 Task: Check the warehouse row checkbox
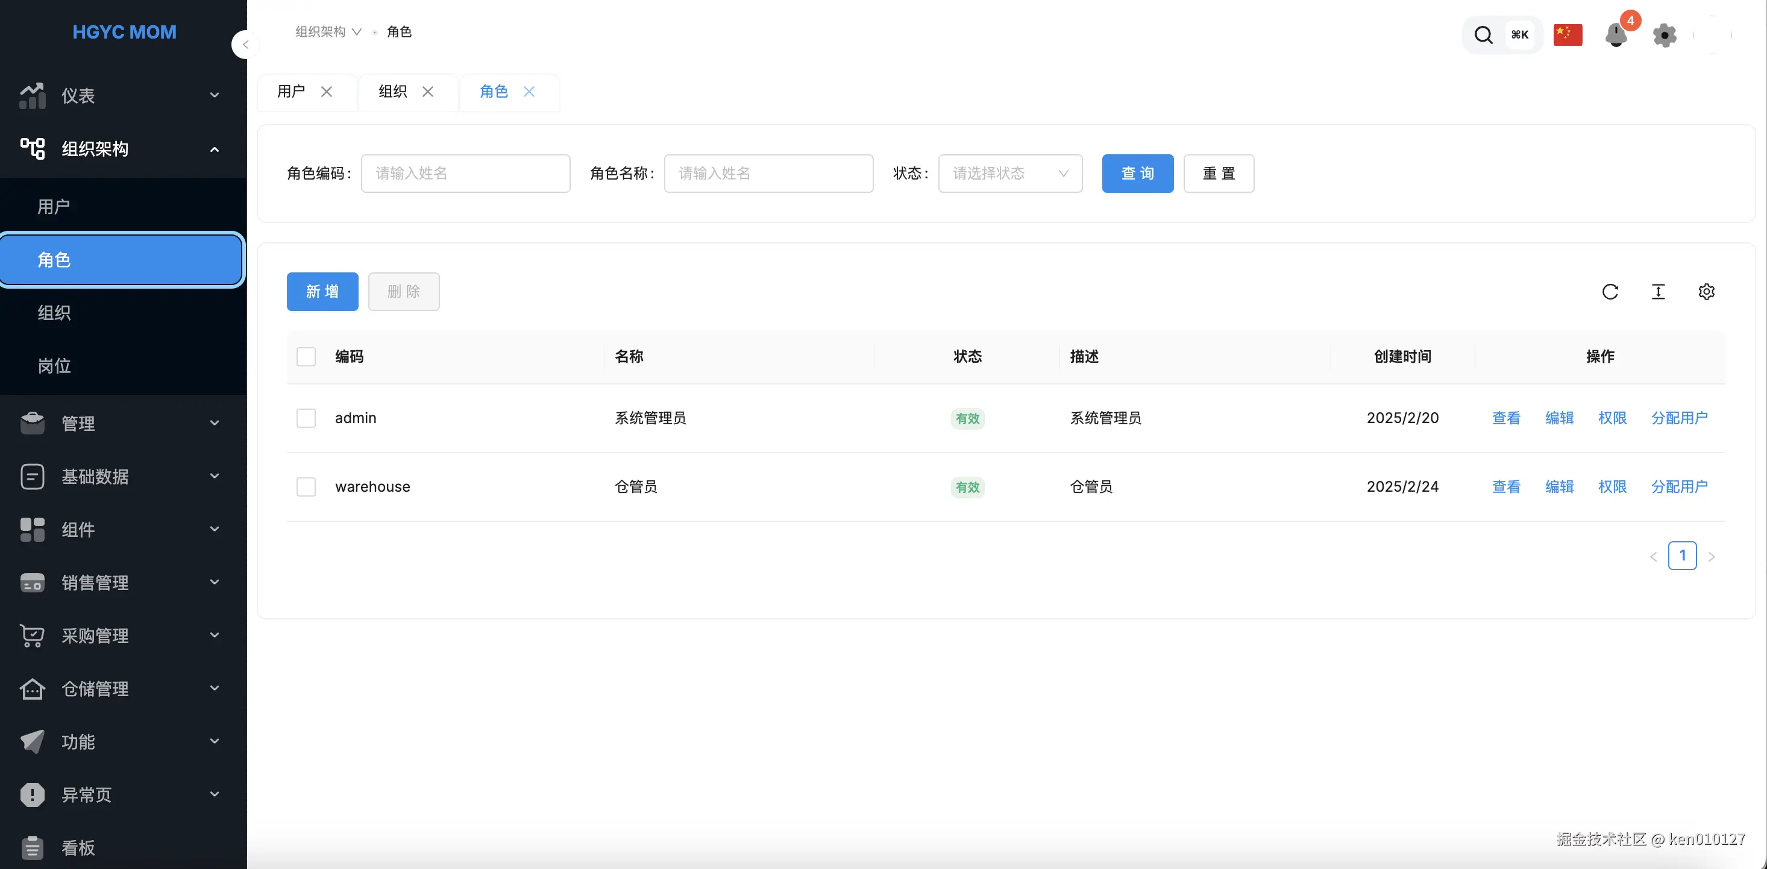pyautogui.click(x=306, y=486)
